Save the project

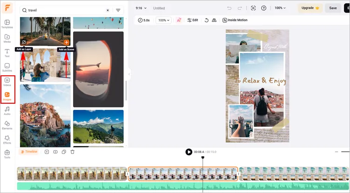(x=333, y=8)
